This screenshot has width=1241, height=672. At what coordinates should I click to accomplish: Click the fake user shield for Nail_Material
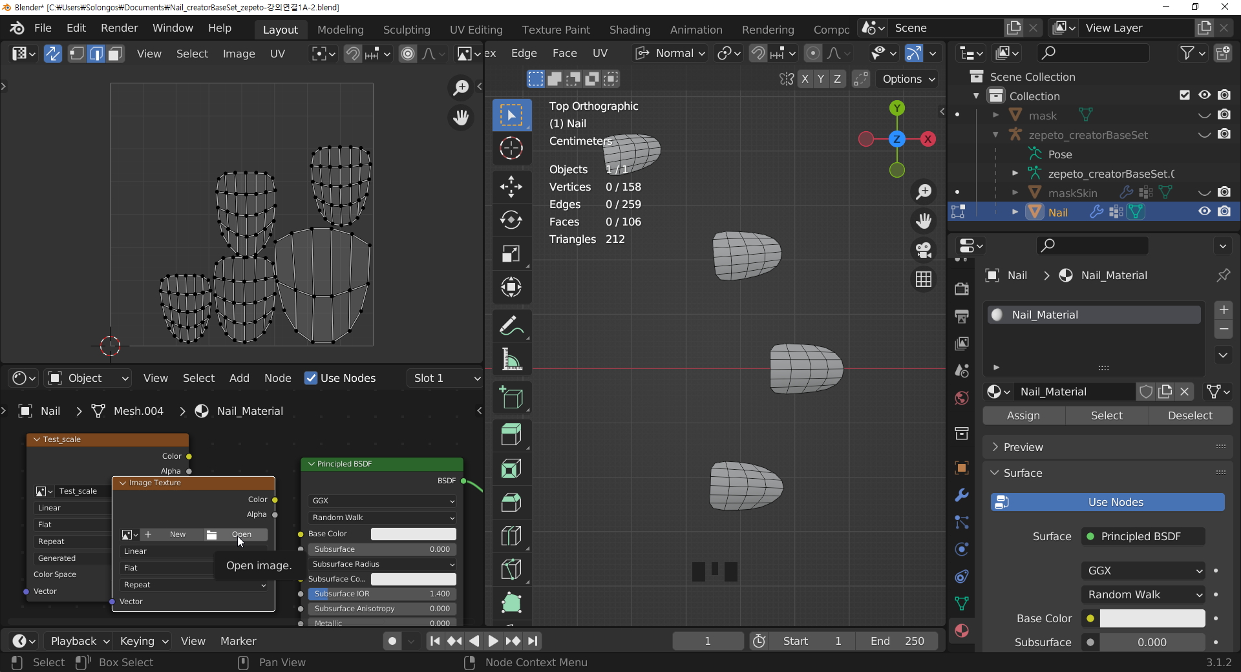pos(1146,392)
